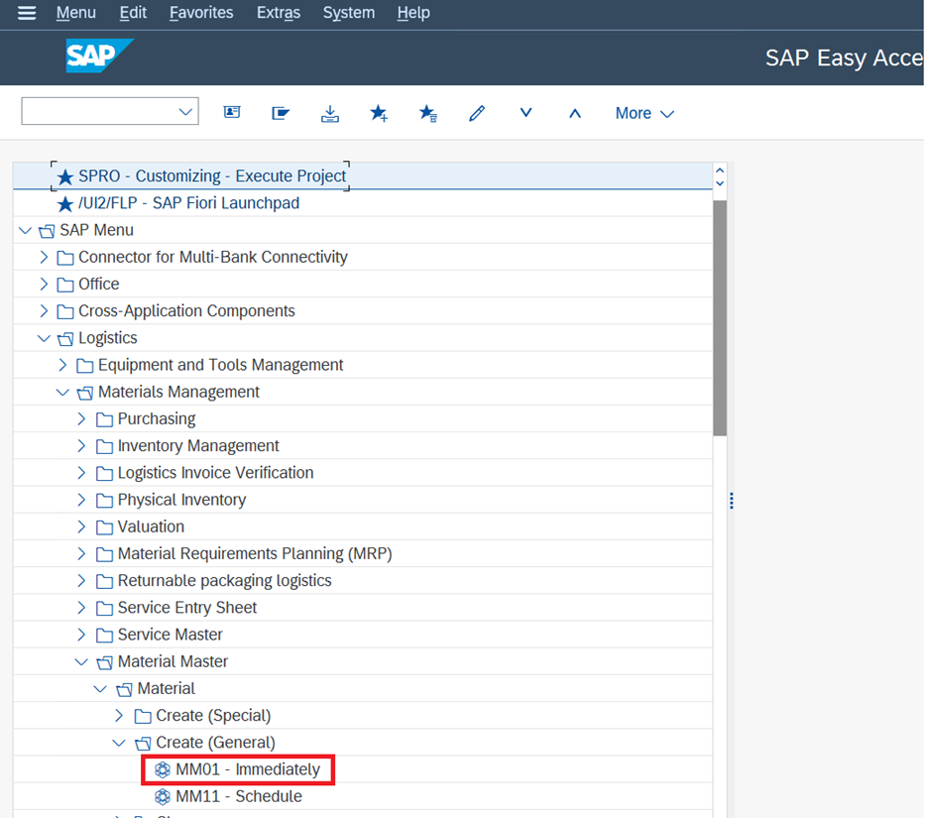Select the Physical Inventory row
Viewport: 930px width, 818px height.
coord(363,500)
